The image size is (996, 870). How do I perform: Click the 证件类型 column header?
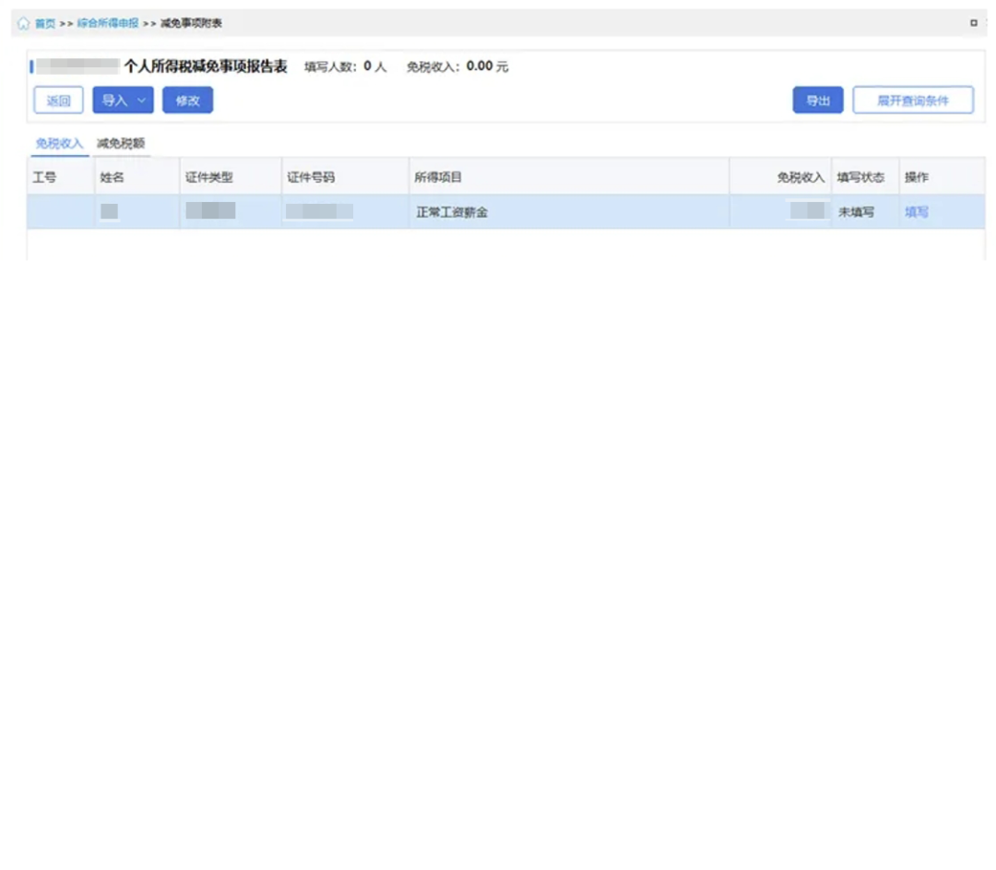coord(208,177)
